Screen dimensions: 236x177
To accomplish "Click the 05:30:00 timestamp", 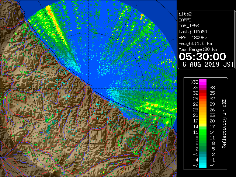I will (202, 56).
